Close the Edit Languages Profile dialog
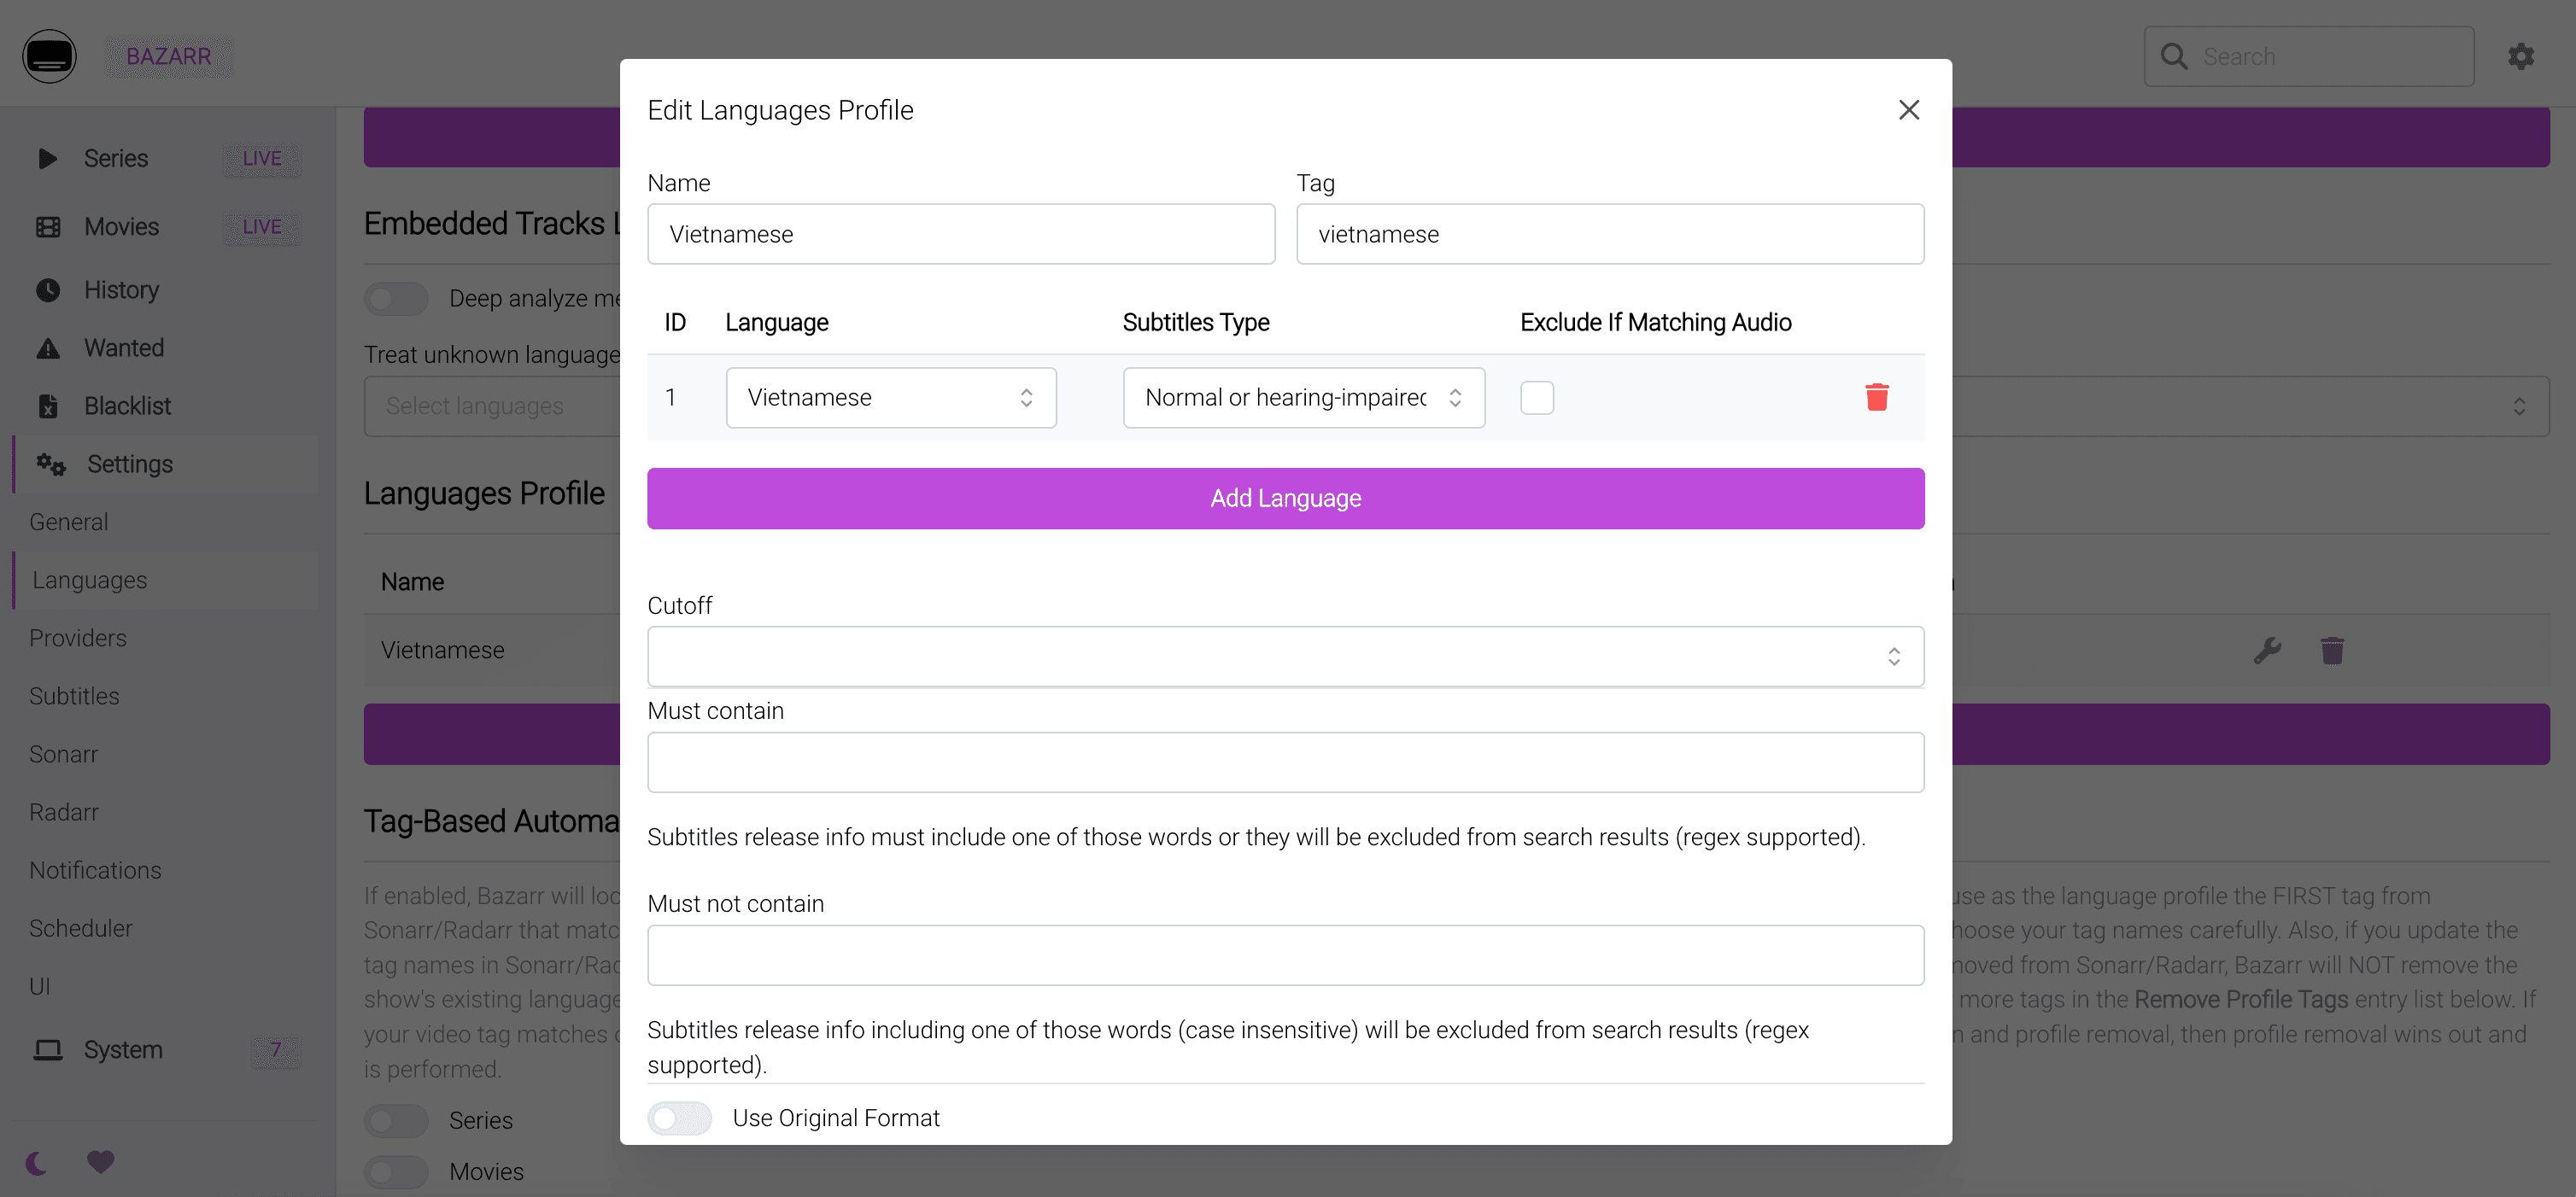This screenshot has height=1197, width=2576. pos(1909,110)
